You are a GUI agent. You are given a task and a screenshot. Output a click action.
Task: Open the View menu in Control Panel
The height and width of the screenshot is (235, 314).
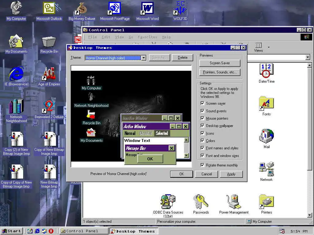(119, 37)
